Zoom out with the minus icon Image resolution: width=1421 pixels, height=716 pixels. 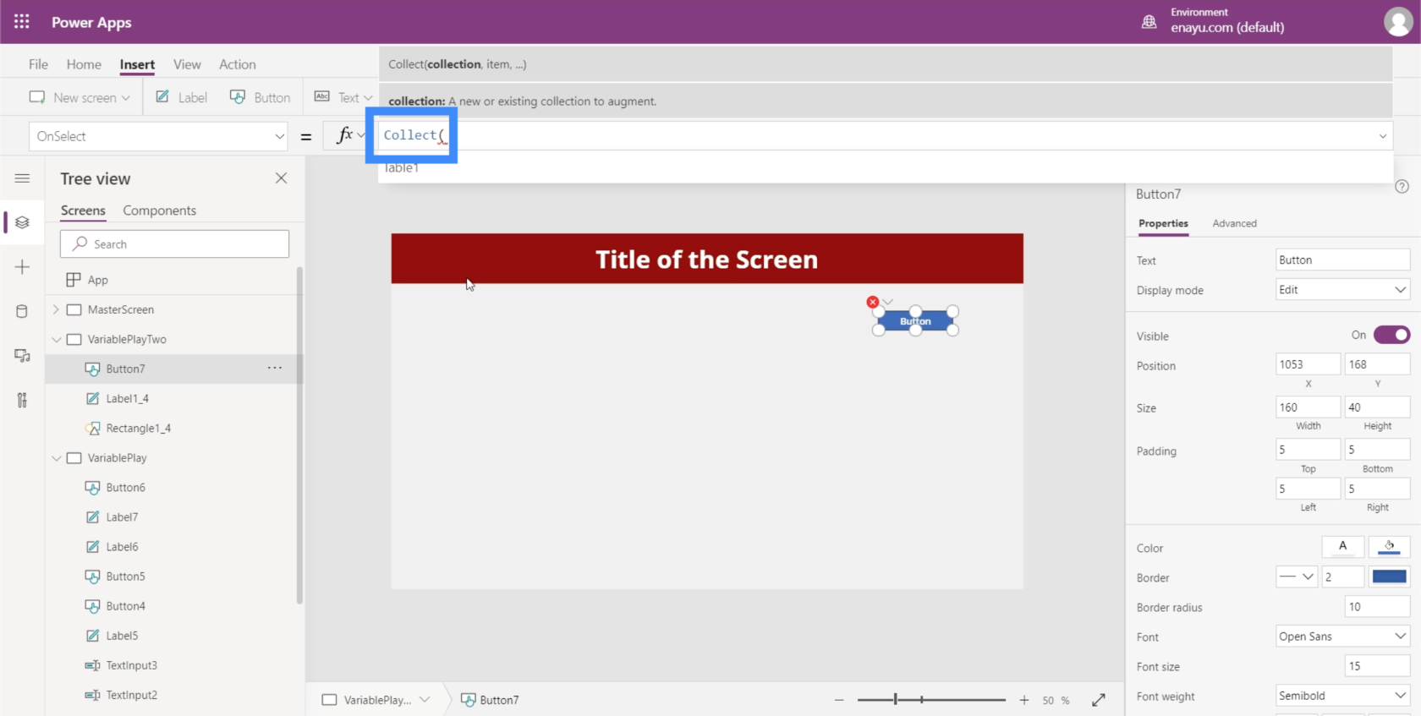pos(839,700)
